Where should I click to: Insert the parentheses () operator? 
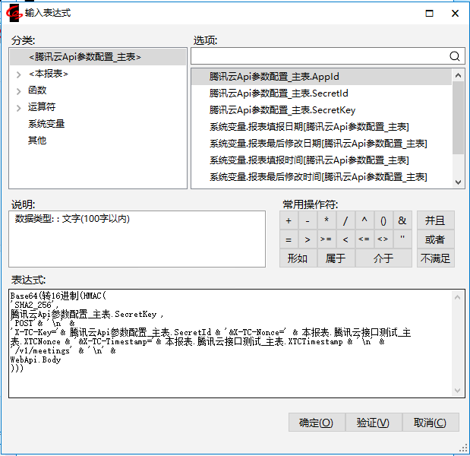point(383,220)
